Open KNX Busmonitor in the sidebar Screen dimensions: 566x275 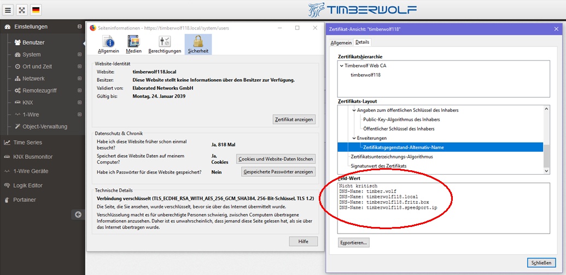pos(33,157)
